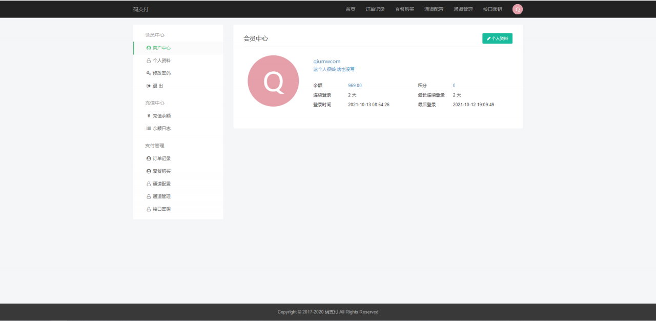The width and height of the screenshot is (656, 321).
Task: Open 通道管理 in the left sidebar
Action: pyautogui.click(x=161, y=196)
